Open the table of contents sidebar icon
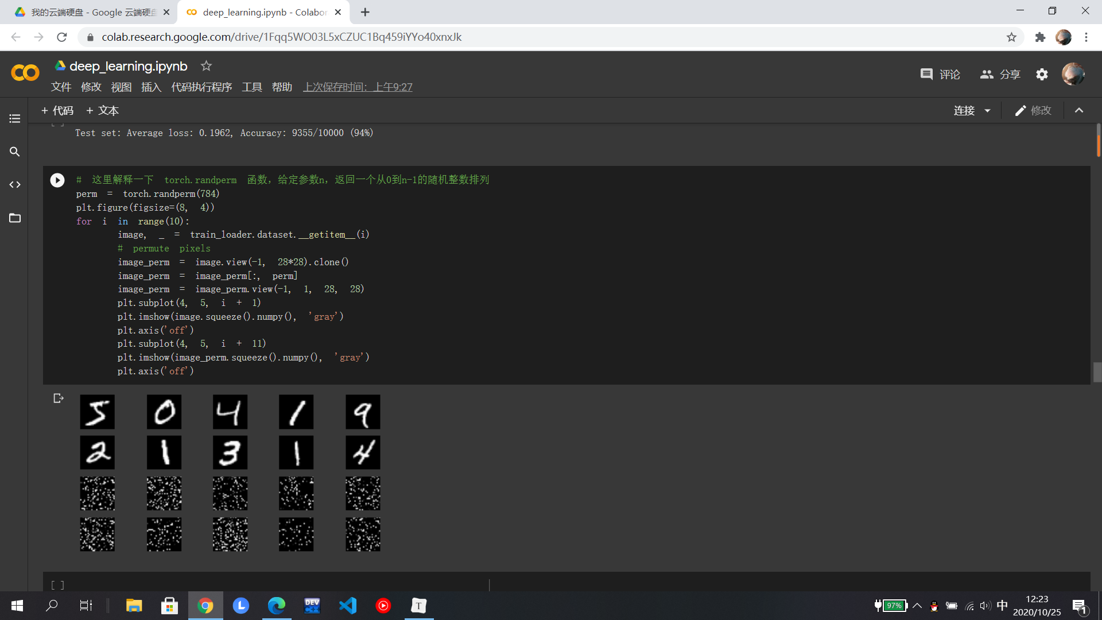Screen dimensions: 1102x620 (15, 119)
